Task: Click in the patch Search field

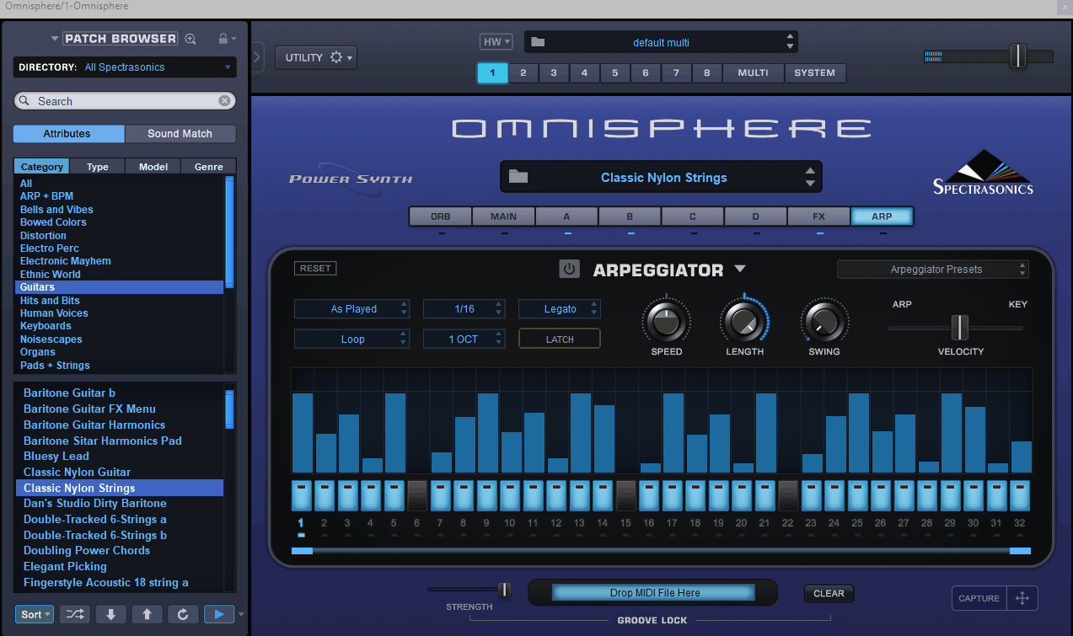Action: tap(124, 101)
